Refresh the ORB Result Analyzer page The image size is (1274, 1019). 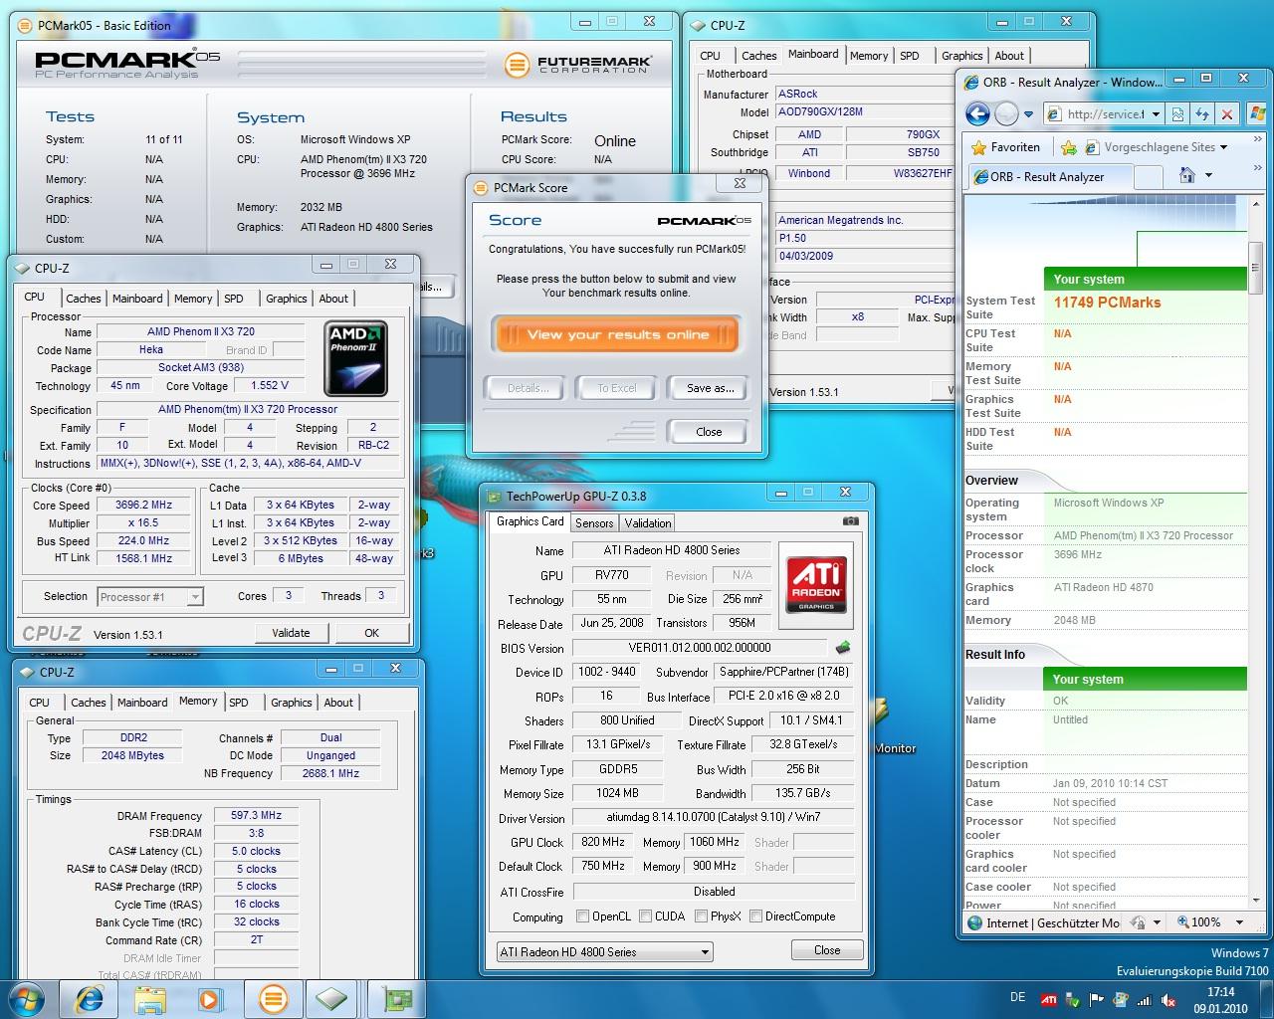(1202, 114)
